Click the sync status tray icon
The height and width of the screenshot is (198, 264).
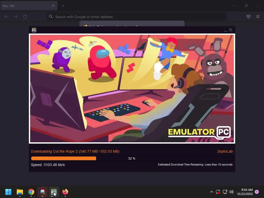[x=218, y=192]
